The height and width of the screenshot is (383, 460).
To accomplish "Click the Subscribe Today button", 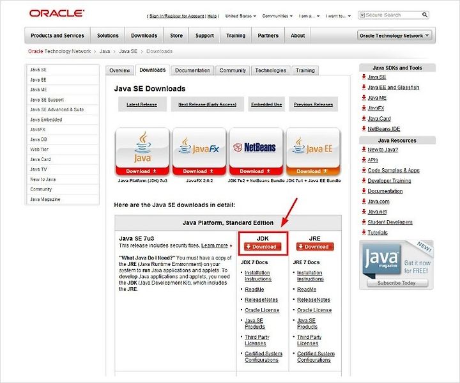I will (x=397, y=283).
